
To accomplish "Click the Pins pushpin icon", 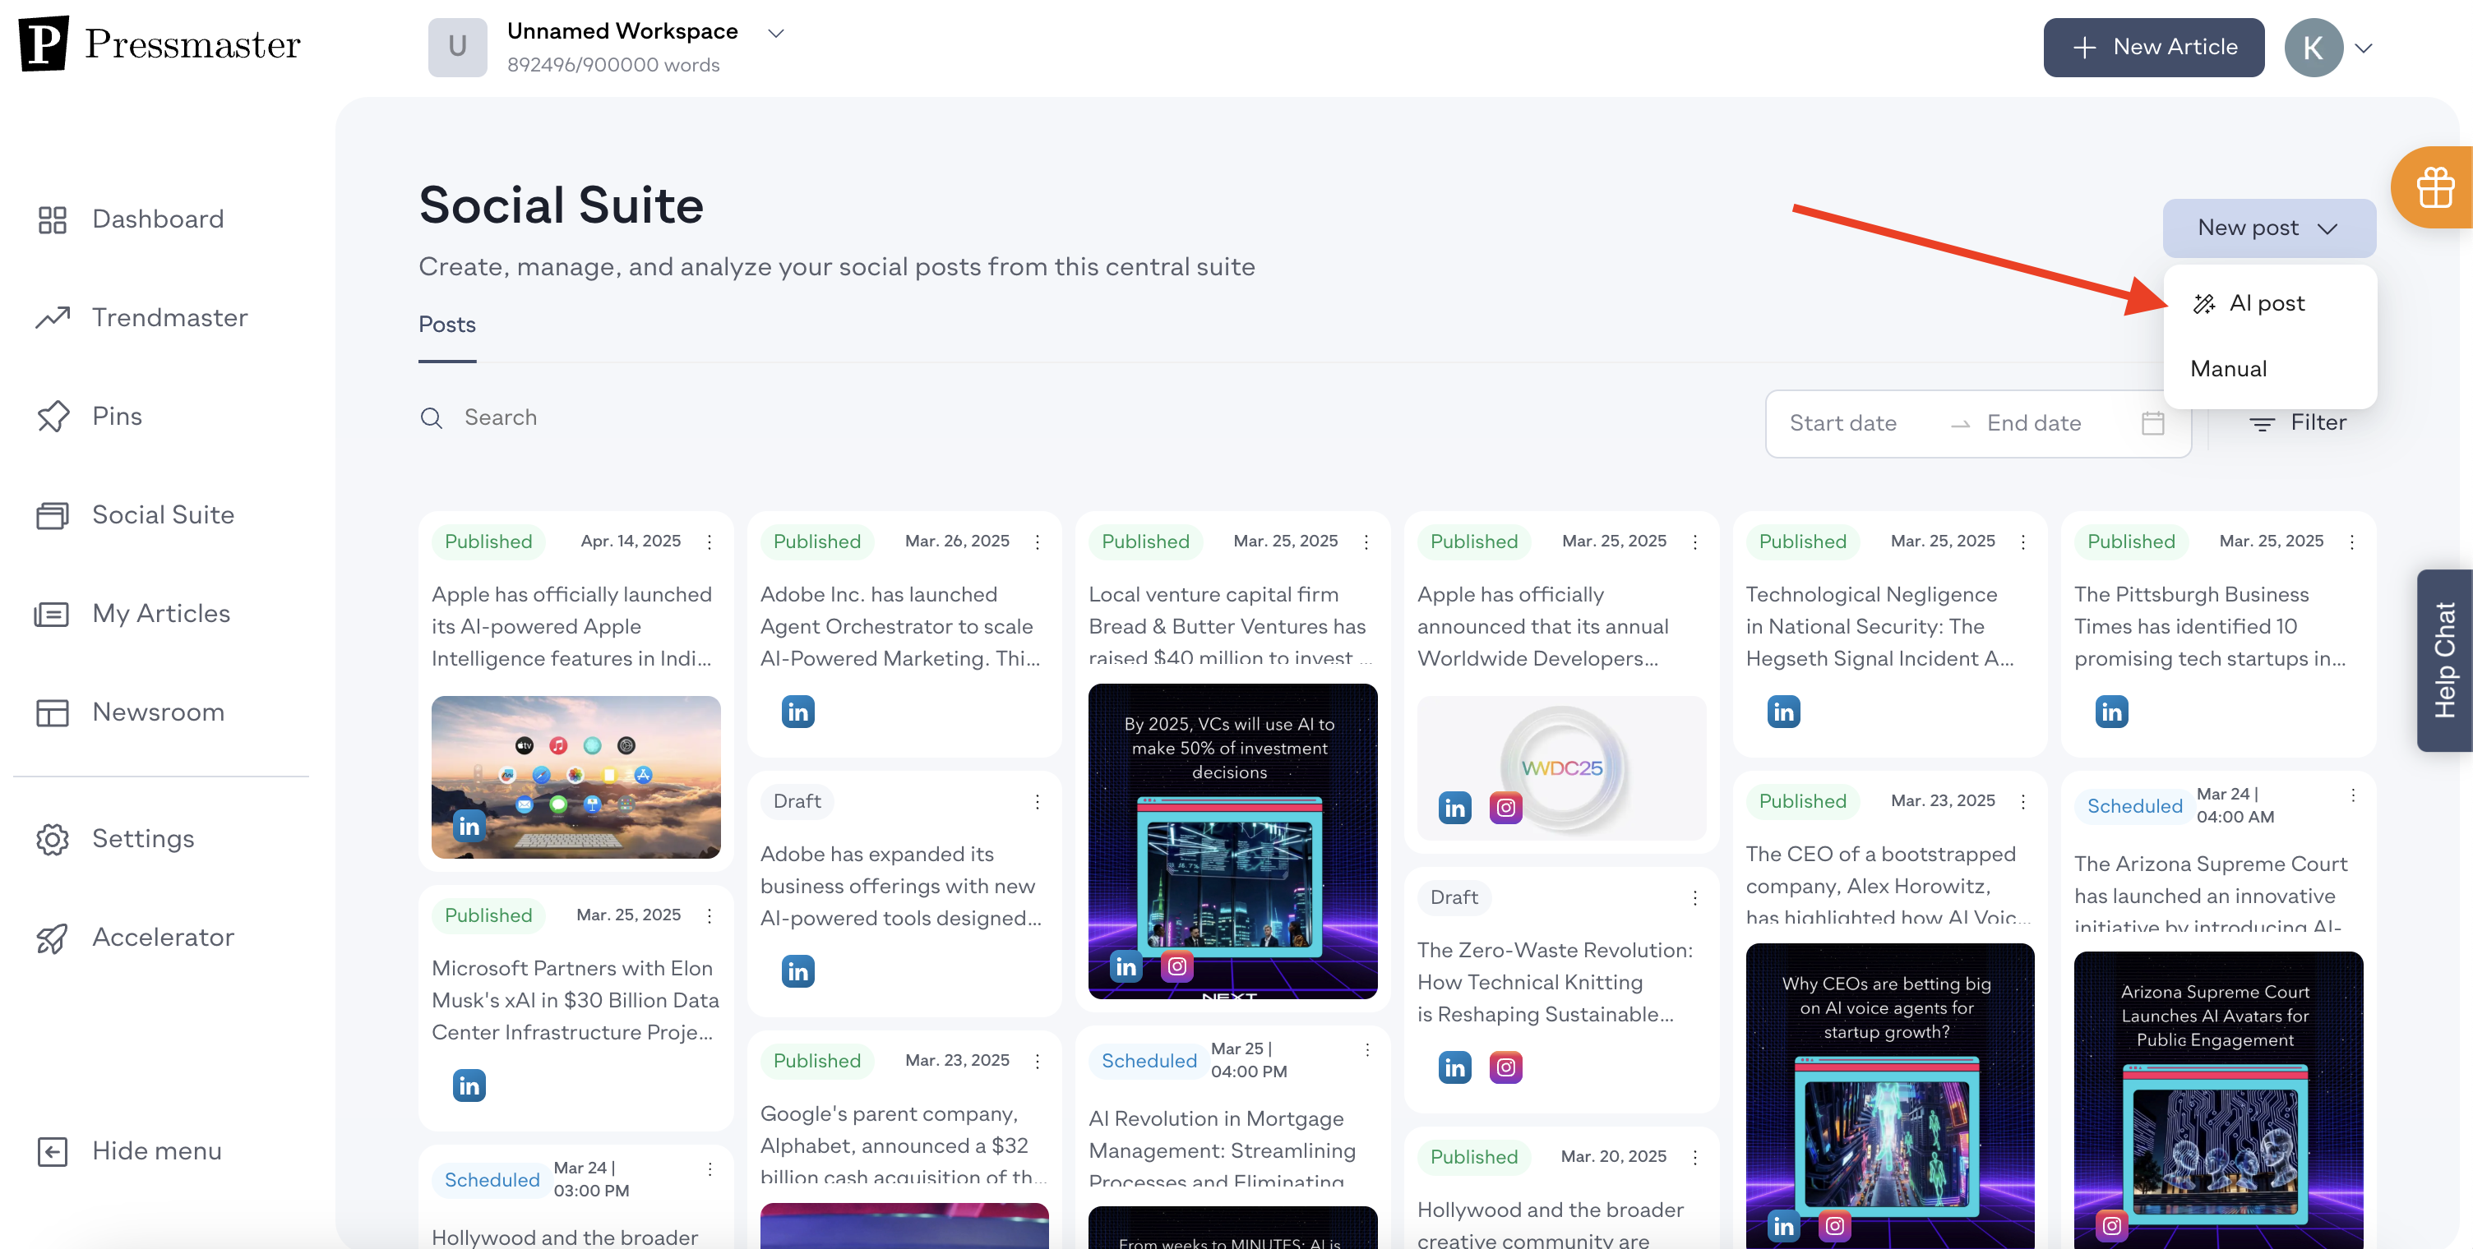I will coord(53,417).
